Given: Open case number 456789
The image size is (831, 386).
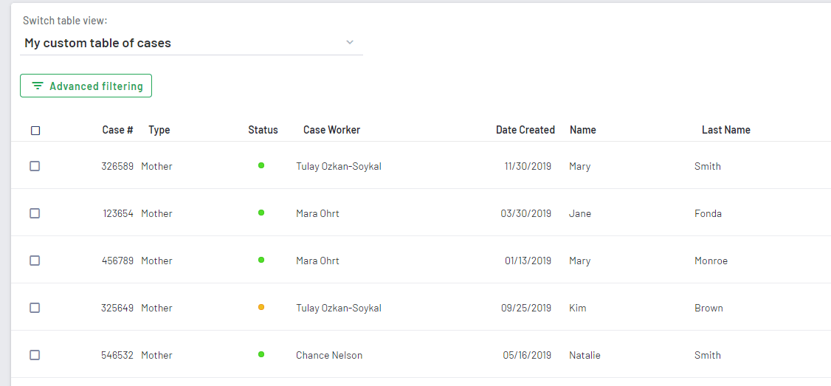Looking at the screenshot, I should (117, 261).
